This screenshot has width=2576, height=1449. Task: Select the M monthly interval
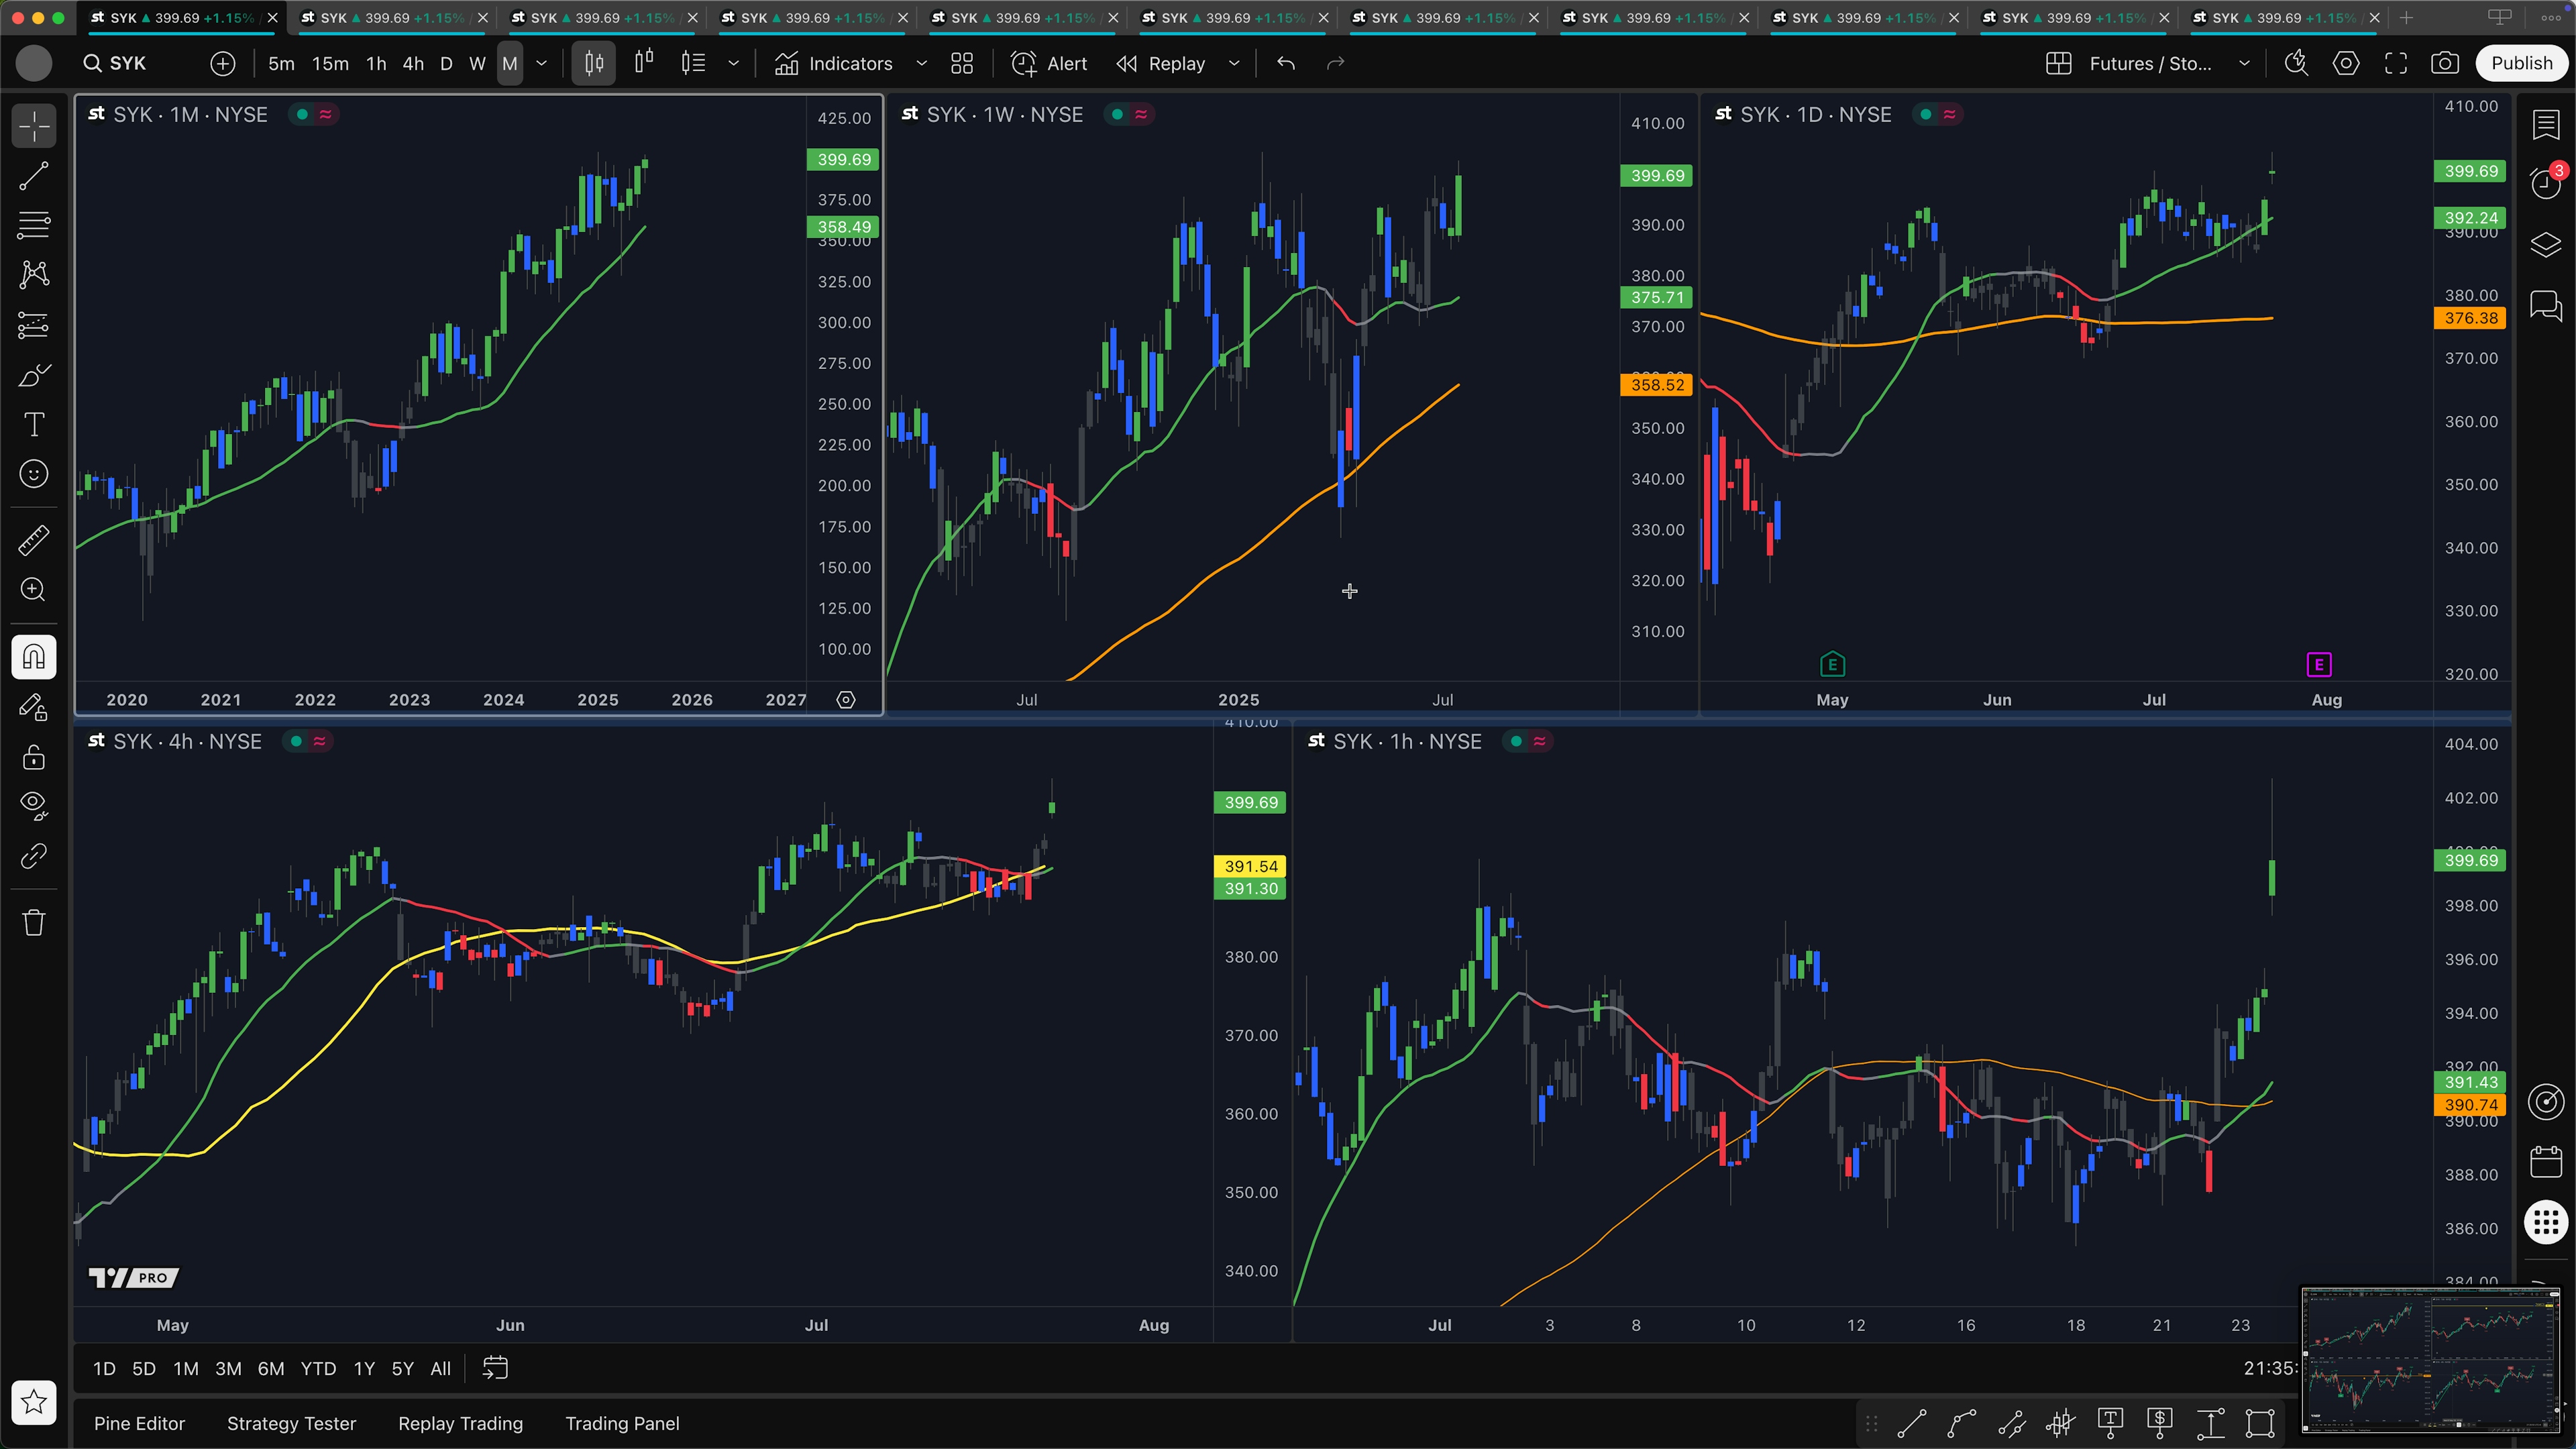coord(510,63)
